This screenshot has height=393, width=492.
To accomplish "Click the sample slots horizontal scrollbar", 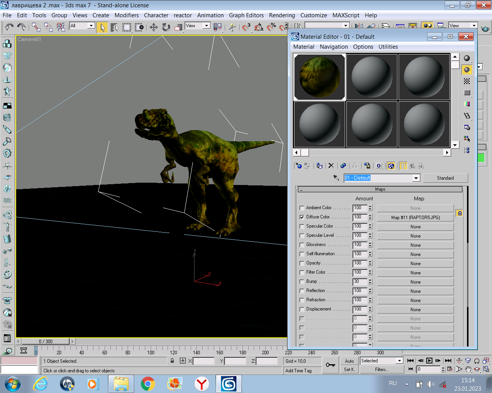I will pos(372,152).
